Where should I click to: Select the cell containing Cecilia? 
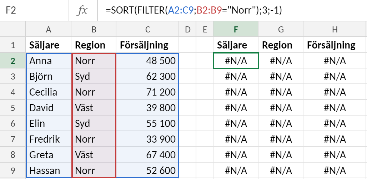coord(48,92)
